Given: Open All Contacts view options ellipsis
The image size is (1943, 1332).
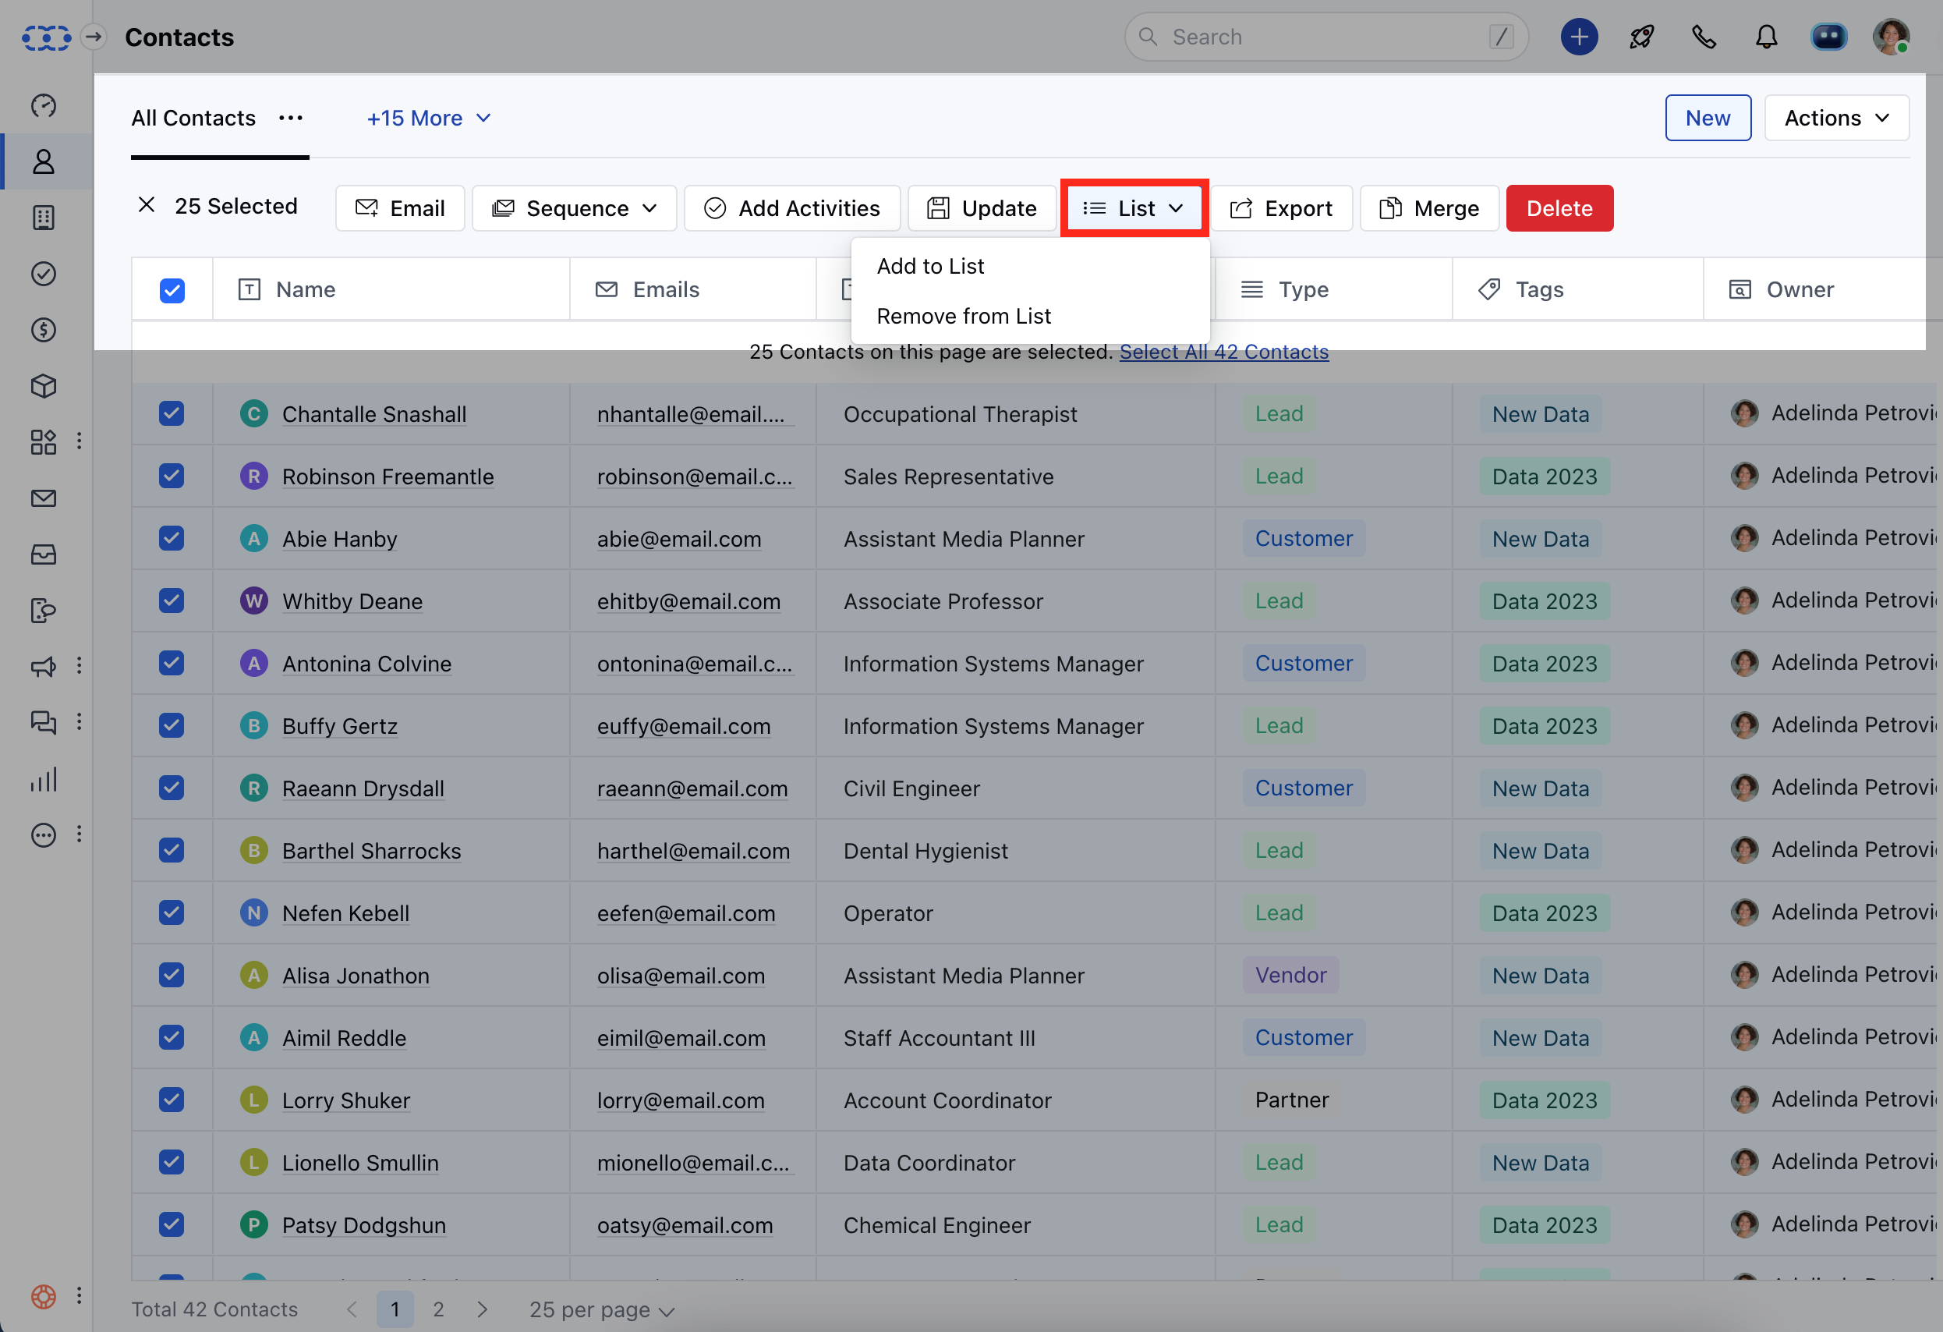Looking at the screenshot, I should pyautogui.click(x=291, y=118).
